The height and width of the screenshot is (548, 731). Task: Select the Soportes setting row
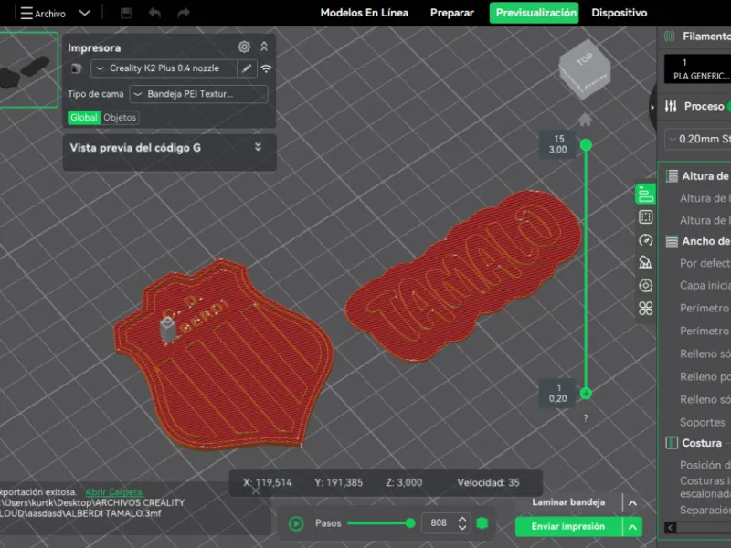pos(702,422)
